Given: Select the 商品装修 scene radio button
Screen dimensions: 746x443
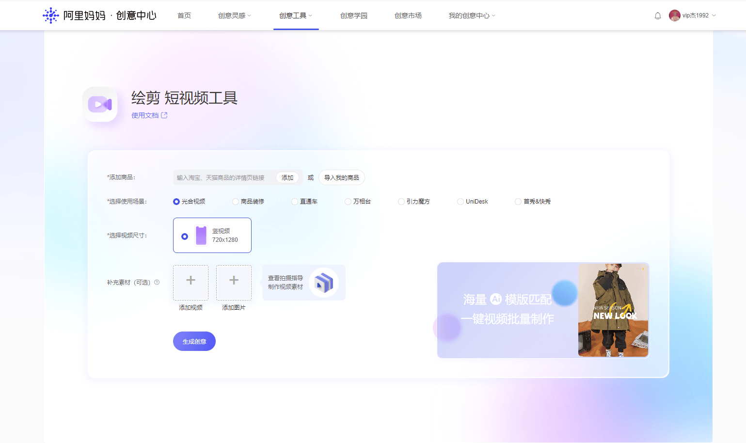Looking at the screenshot, I should click(236, 202).
